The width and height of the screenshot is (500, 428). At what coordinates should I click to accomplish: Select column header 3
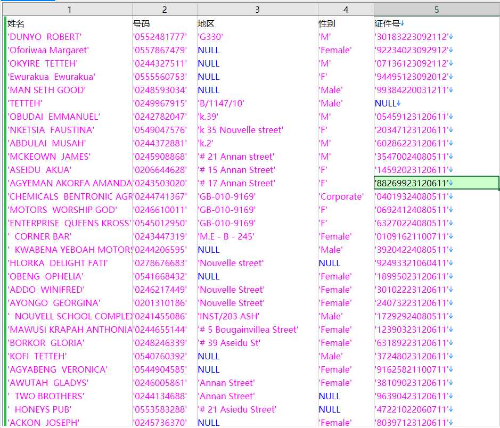(x=257, y=10)
